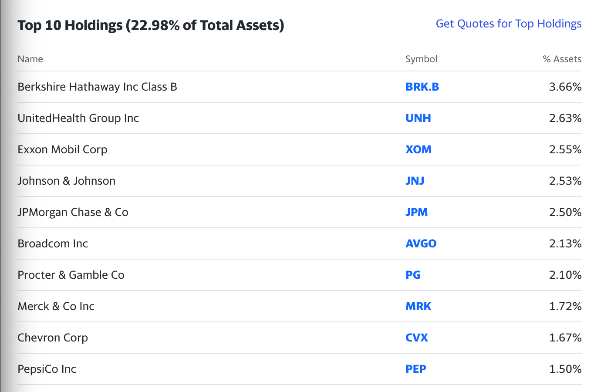Click the Name column header
Viewport: 594px width, 392px height.
(x=30, y=59)
